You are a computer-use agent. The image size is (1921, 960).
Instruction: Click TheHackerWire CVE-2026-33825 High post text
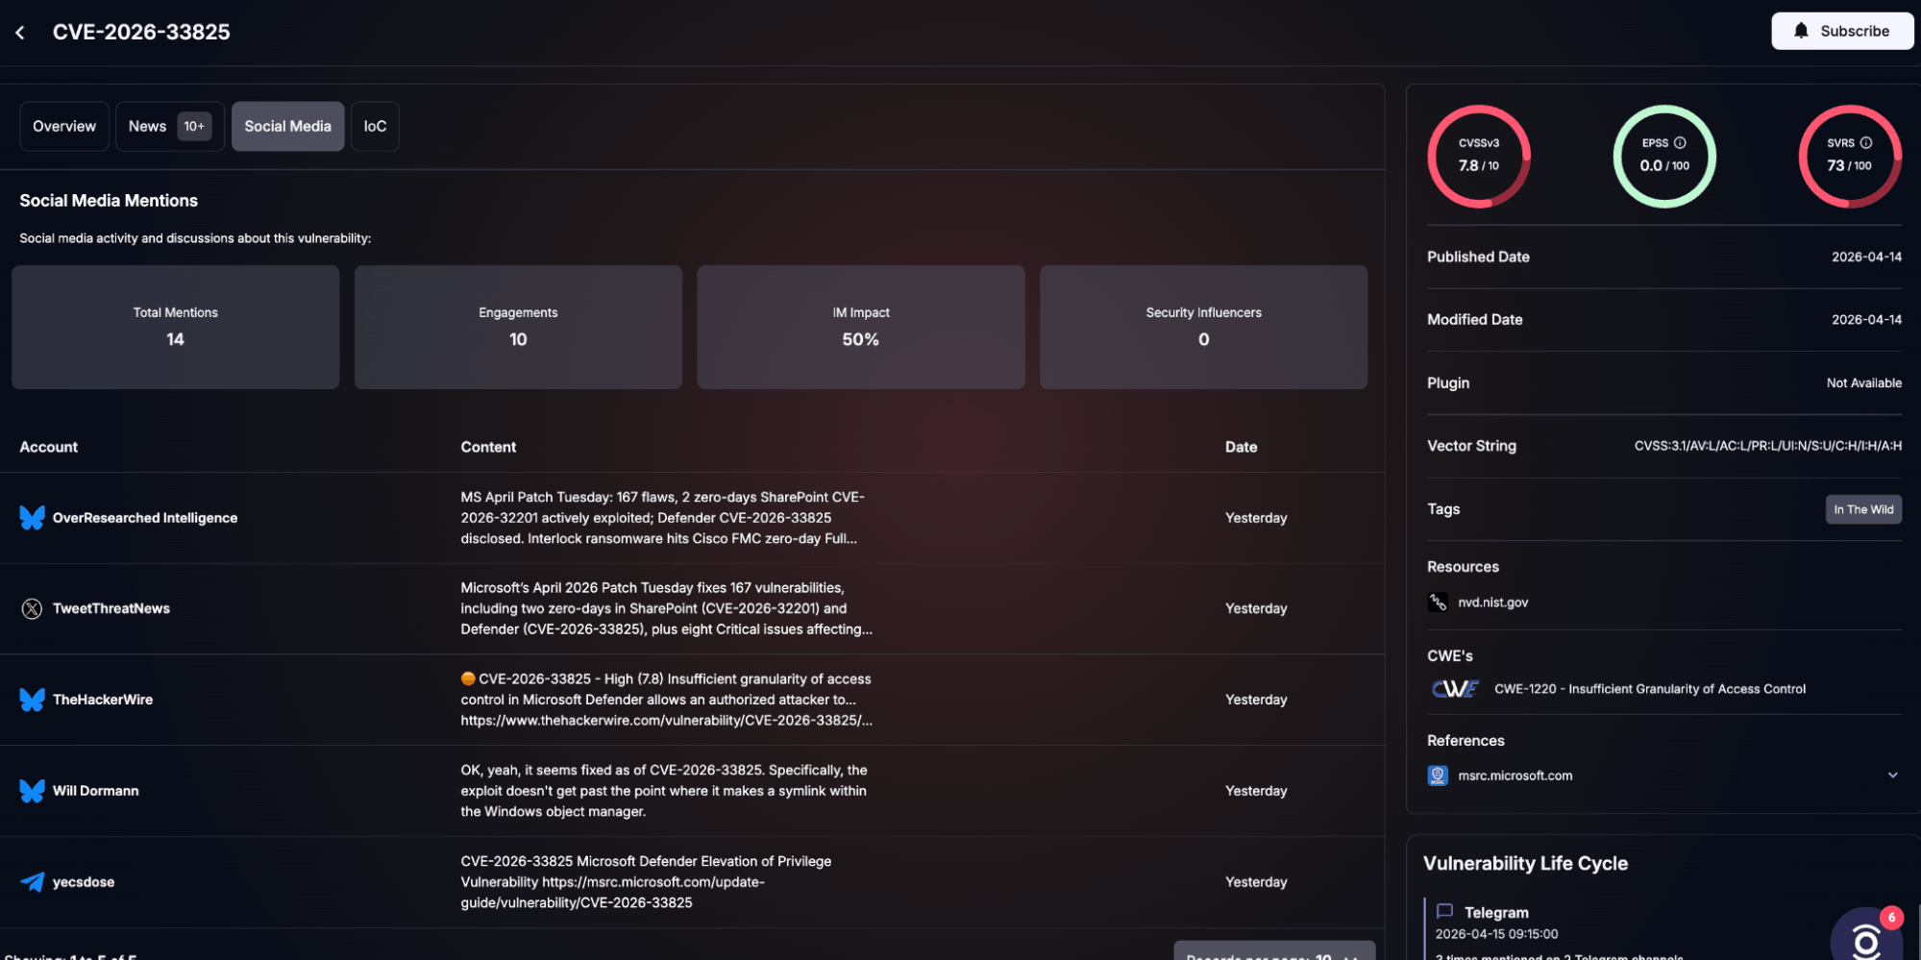(666, 700)
